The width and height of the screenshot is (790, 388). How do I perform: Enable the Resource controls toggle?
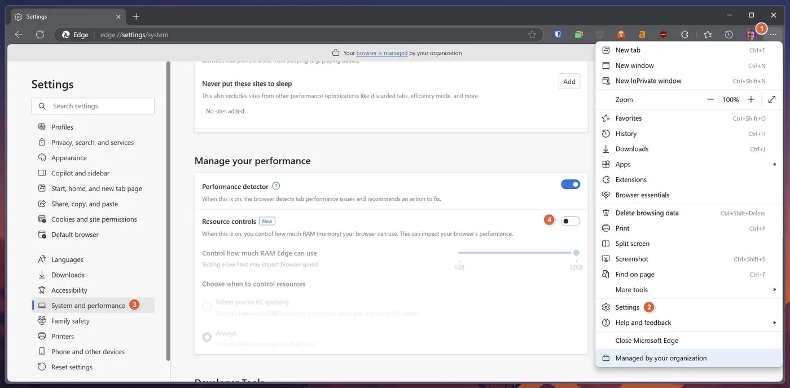tap(570, 221)
